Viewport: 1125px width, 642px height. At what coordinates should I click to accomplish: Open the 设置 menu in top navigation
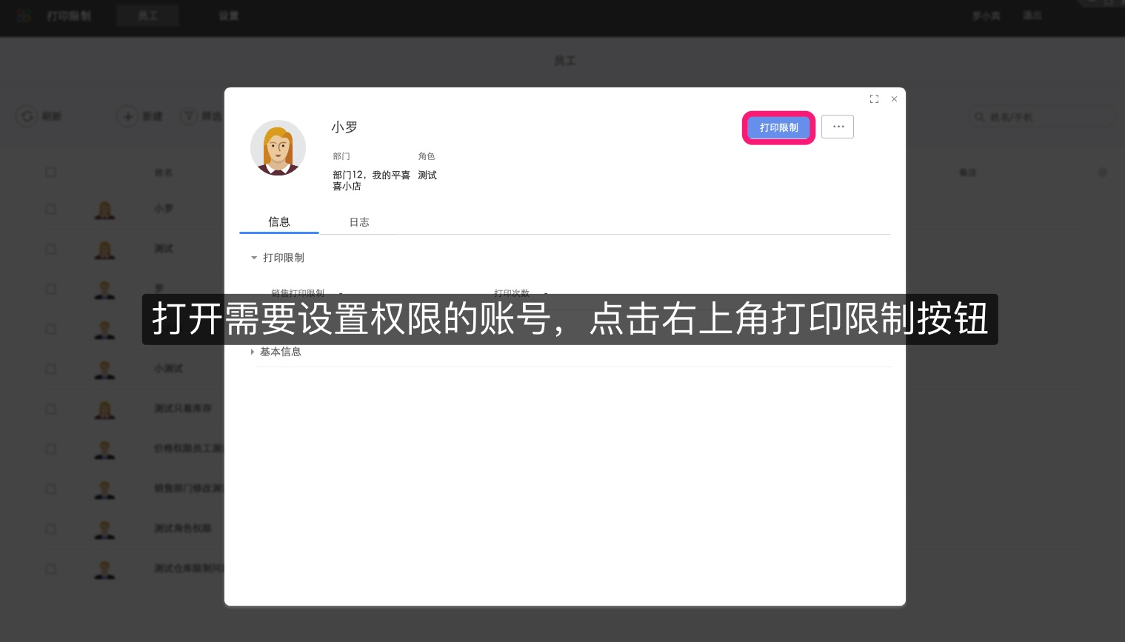(229, 16)
